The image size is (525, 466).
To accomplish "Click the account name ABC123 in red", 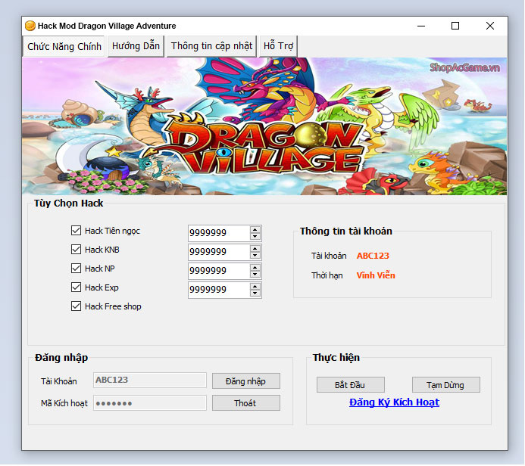I will 373,256.
